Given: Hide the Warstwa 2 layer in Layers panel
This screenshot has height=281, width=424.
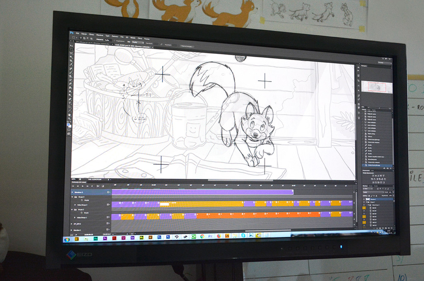Looking at the screenshot, I should click(364, 199).
